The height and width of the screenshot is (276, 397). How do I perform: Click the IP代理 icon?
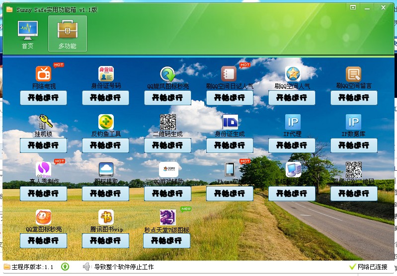[x=293, y=122]
